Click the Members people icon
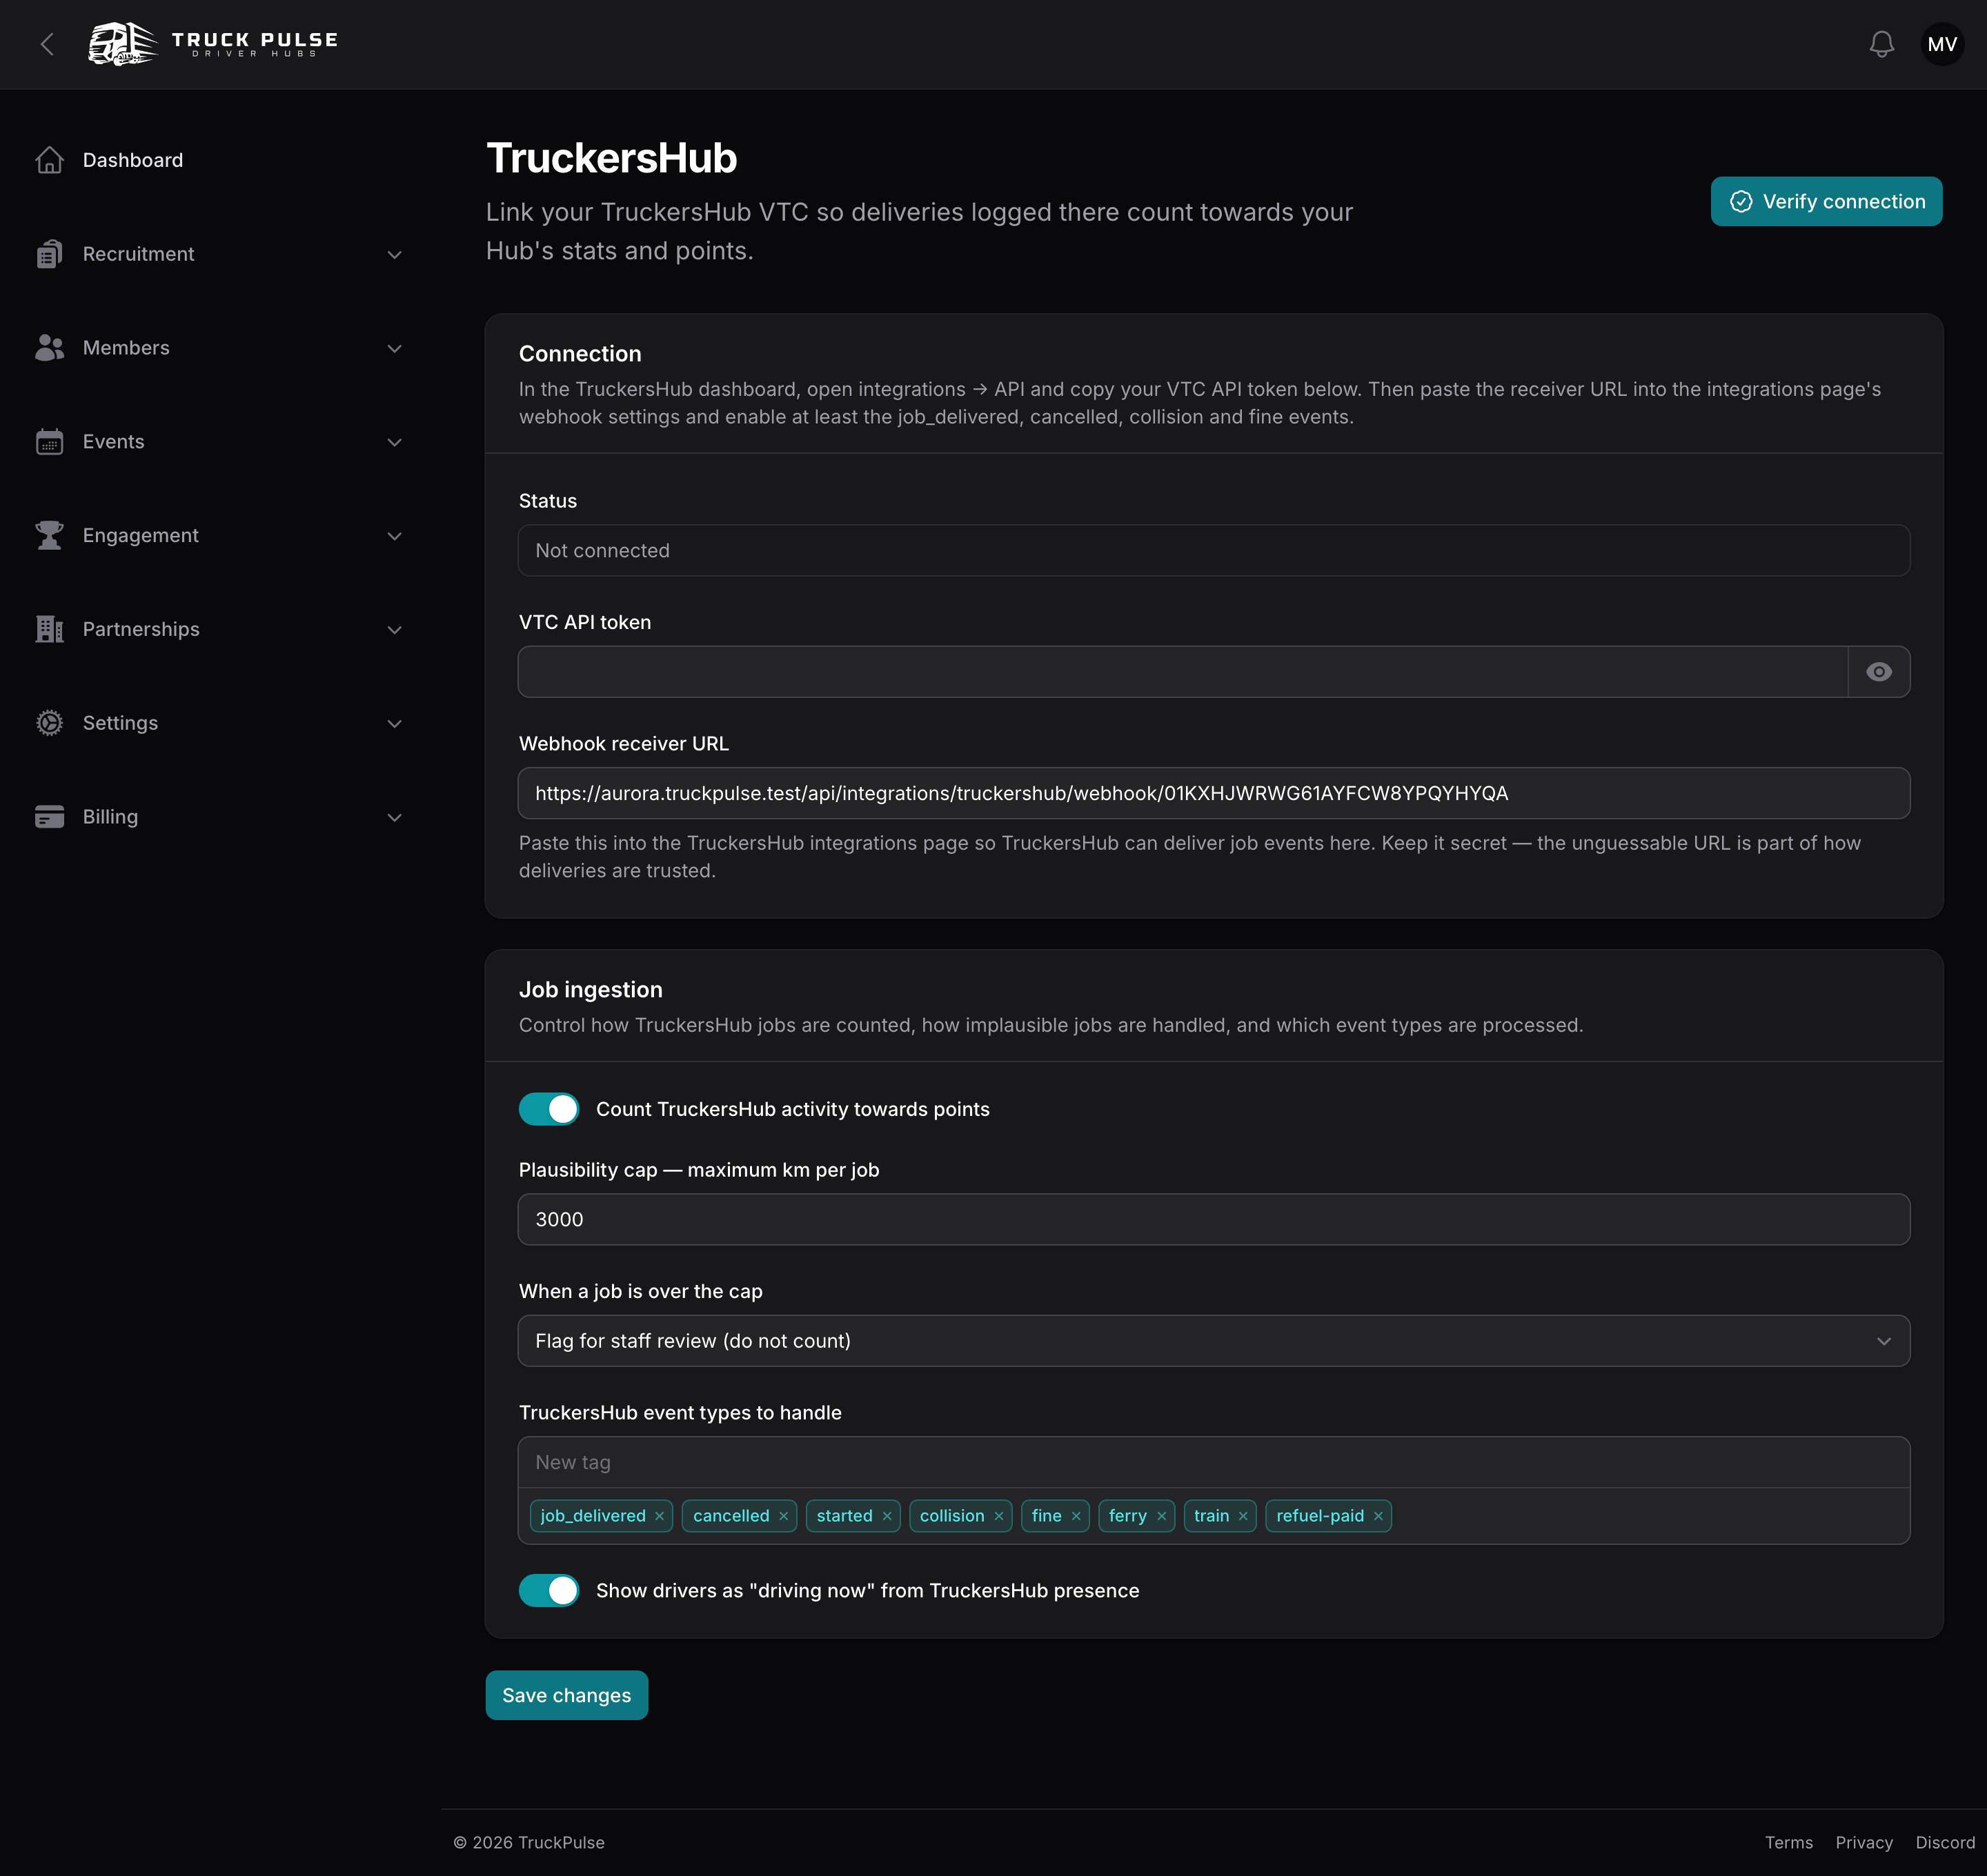The height and width of the screenshot is (1876, 1987). (x=49, y=348)
